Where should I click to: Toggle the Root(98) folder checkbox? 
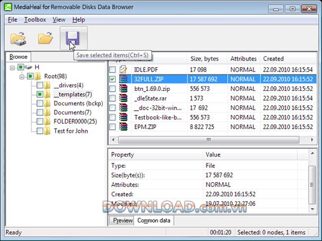point(30,76)
